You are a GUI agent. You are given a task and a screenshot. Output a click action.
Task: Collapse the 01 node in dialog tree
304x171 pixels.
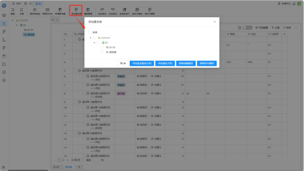point(94,43)
